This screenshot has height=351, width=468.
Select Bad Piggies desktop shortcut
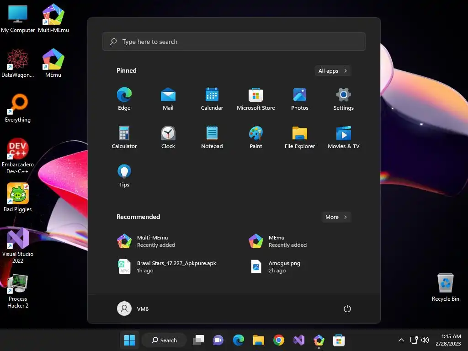(x=18, y=197)
